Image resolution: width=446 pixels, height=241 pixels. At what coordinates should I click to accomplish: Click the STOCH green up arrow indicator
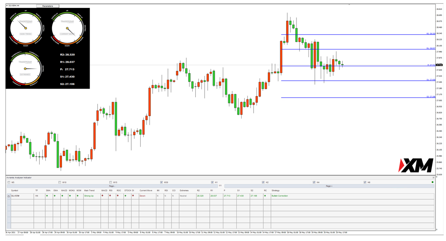[x=125, y=196]
